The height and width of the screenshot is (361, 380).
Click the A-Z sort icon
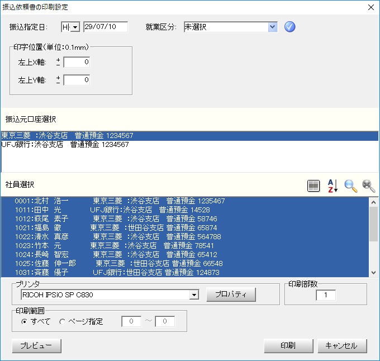click(x=332, y=186)
